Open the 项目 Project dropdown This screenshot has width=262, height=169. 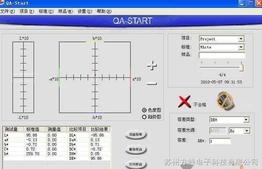241,39
